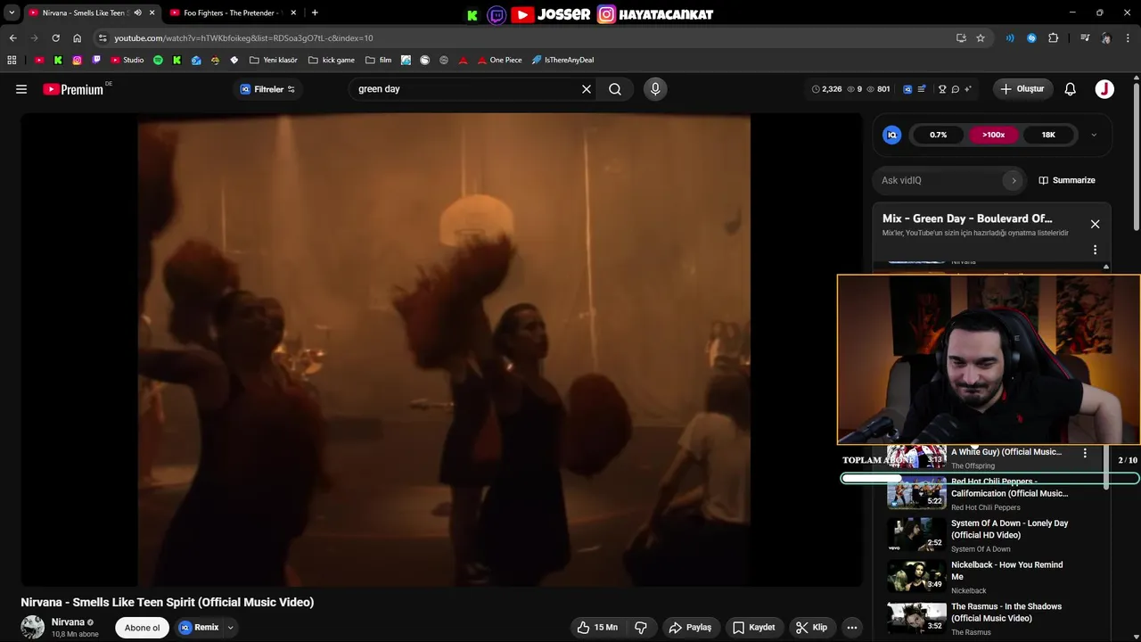1141x642 pixels.
Task: Open the Spotify bookmark icon
Action: coord(158,60)
